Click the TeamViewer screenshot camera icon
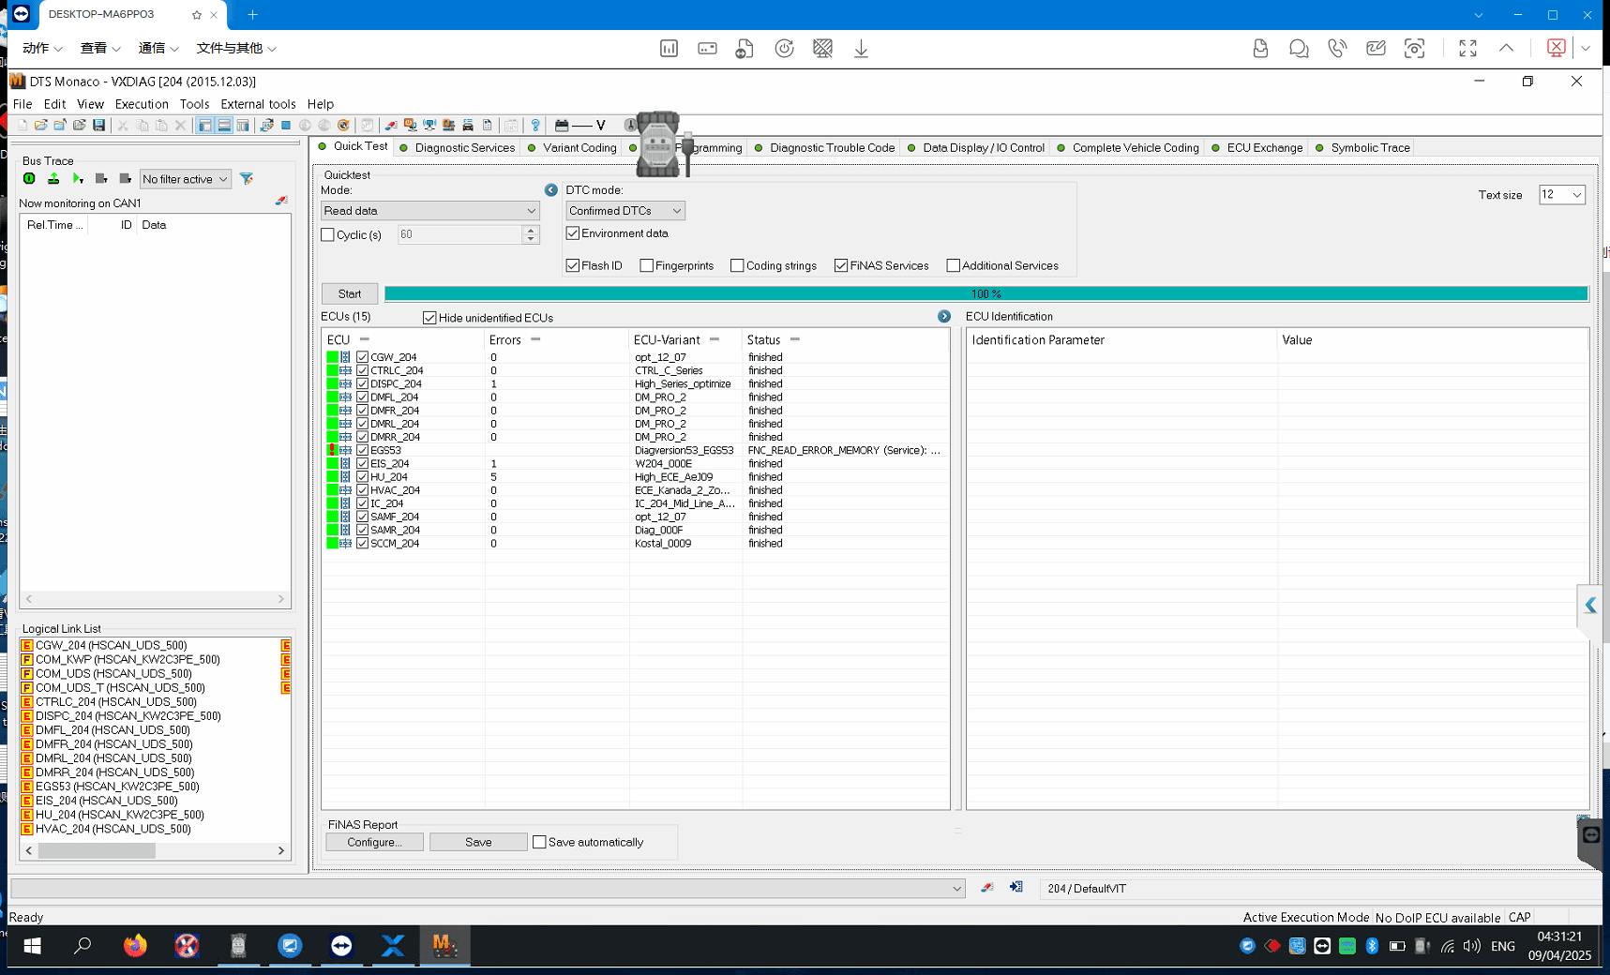The height and width of the screenshot is (975, 1610). click(1414, 49)
